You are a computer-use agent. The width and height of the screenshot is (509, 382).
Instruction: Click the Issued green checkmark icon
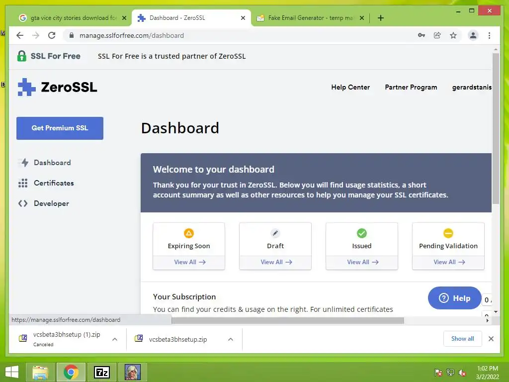click(362, 233)
